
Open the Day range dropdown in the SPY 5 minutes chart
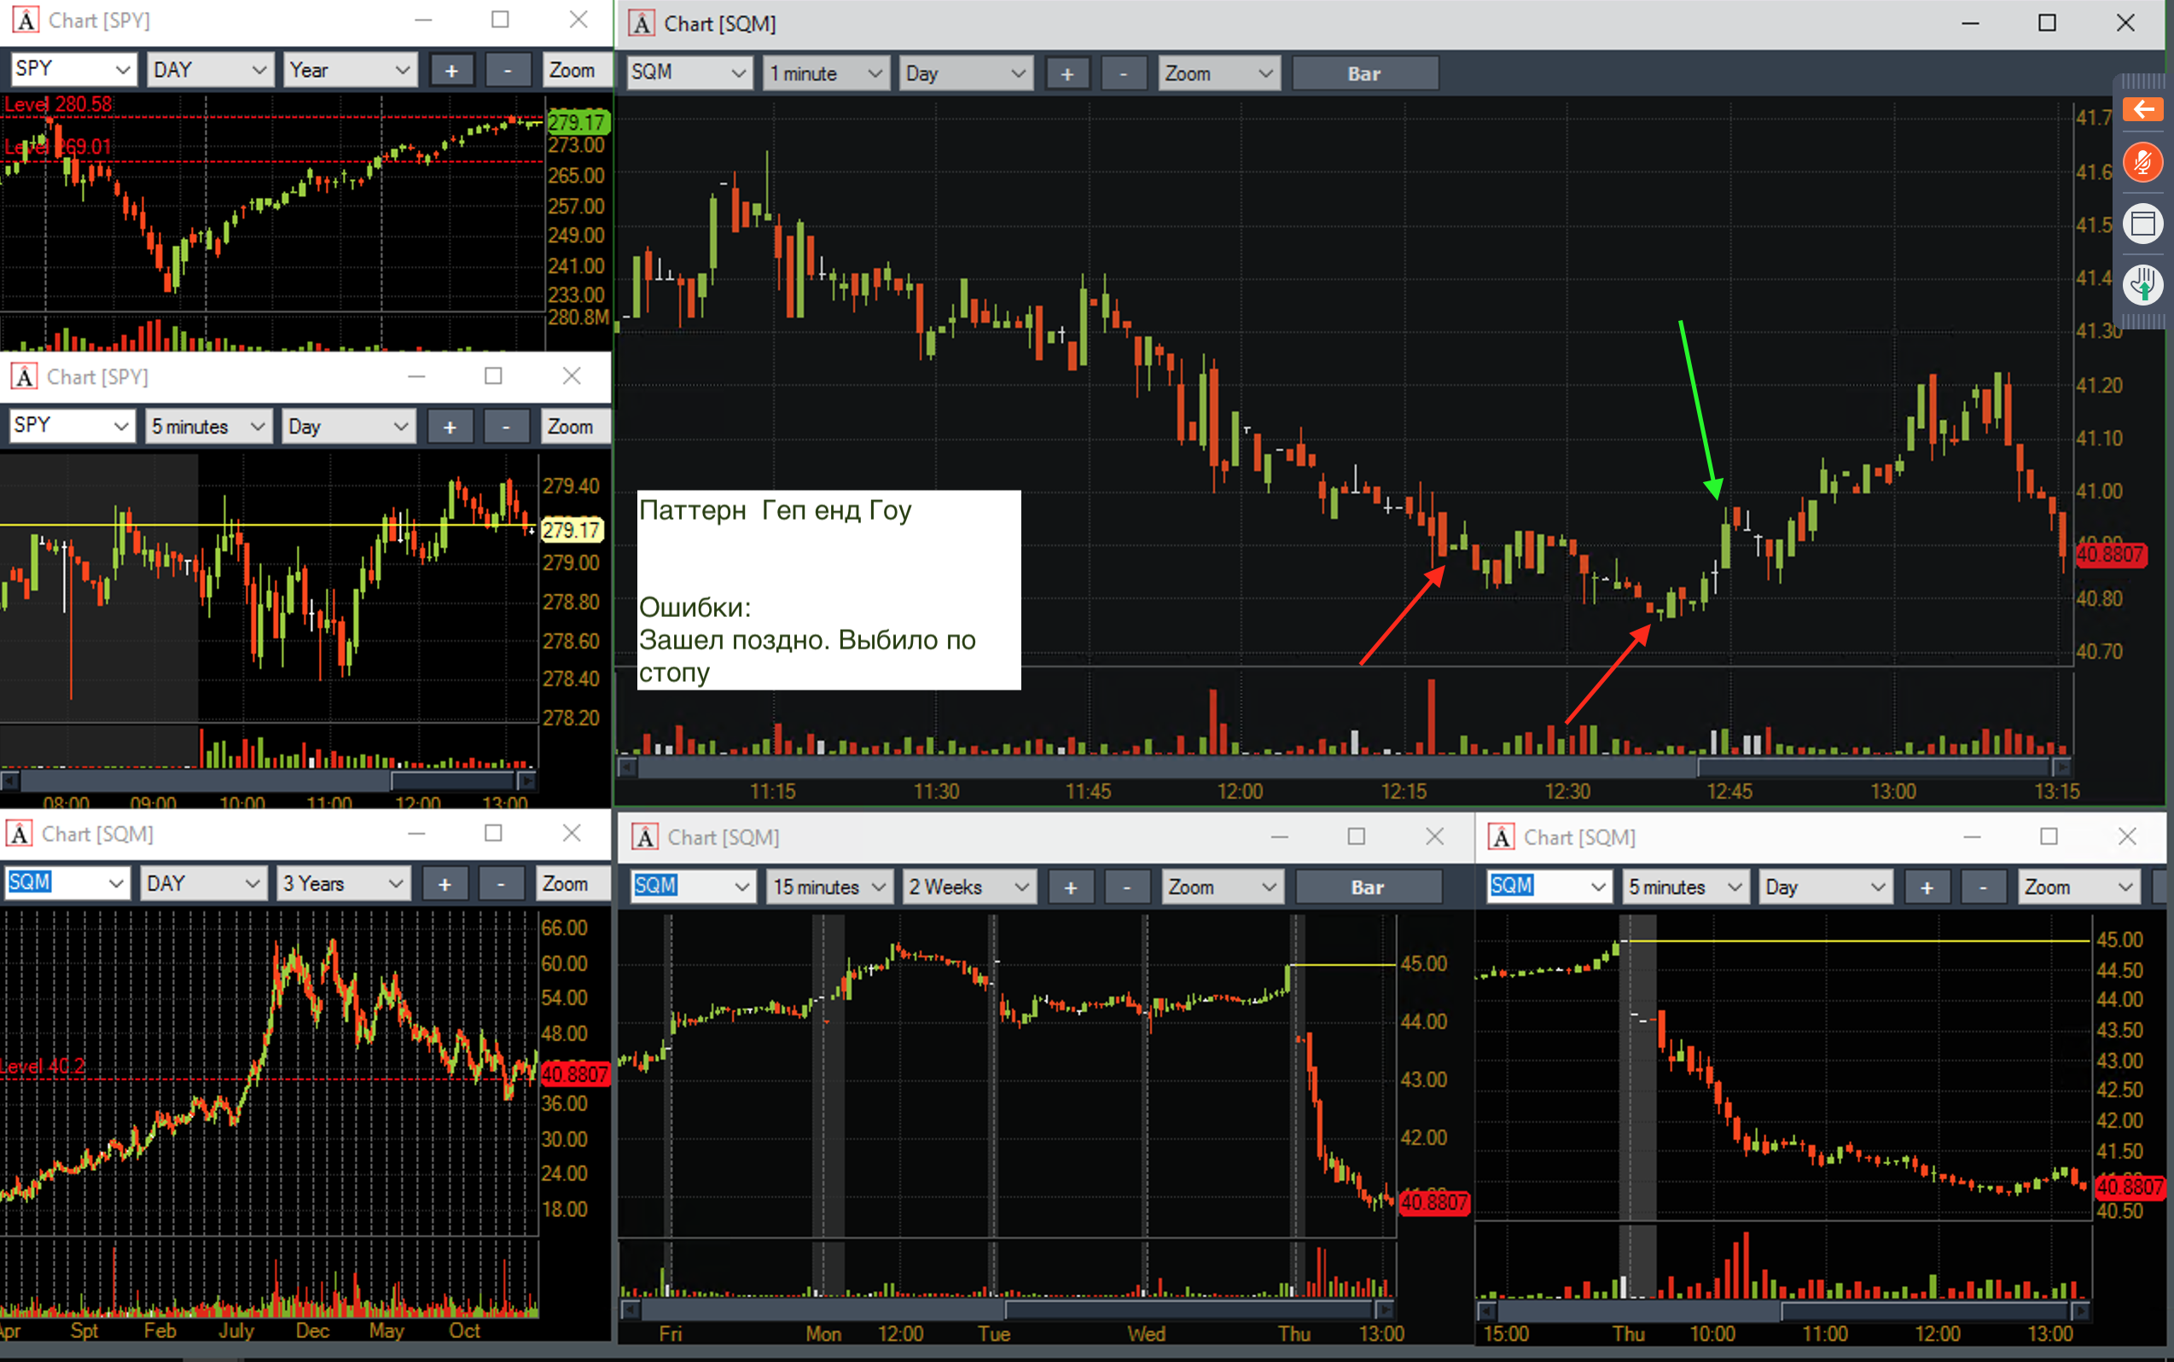350,427
